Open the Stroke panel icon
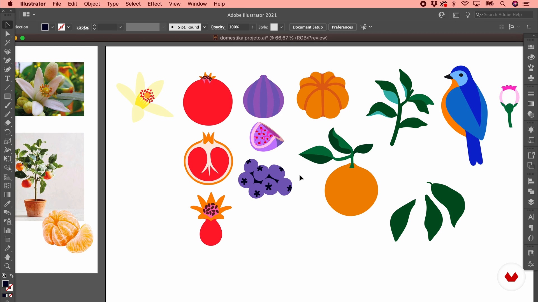 [x=531, y=93]
